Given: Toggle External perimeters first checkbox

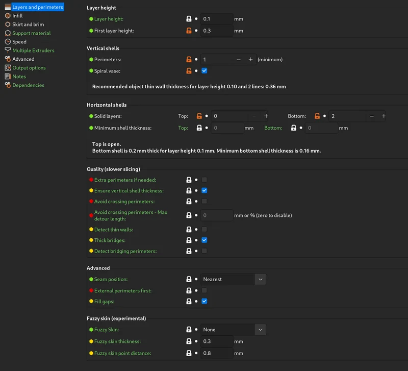Looking at the screenshot, I should (x=205, y=290).
